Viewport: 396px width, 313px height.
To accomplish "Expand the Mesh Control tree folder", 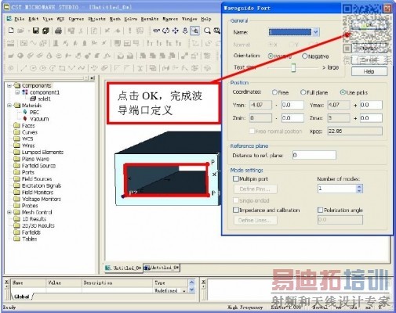I will pyautogui.click(x=9, y=212).
